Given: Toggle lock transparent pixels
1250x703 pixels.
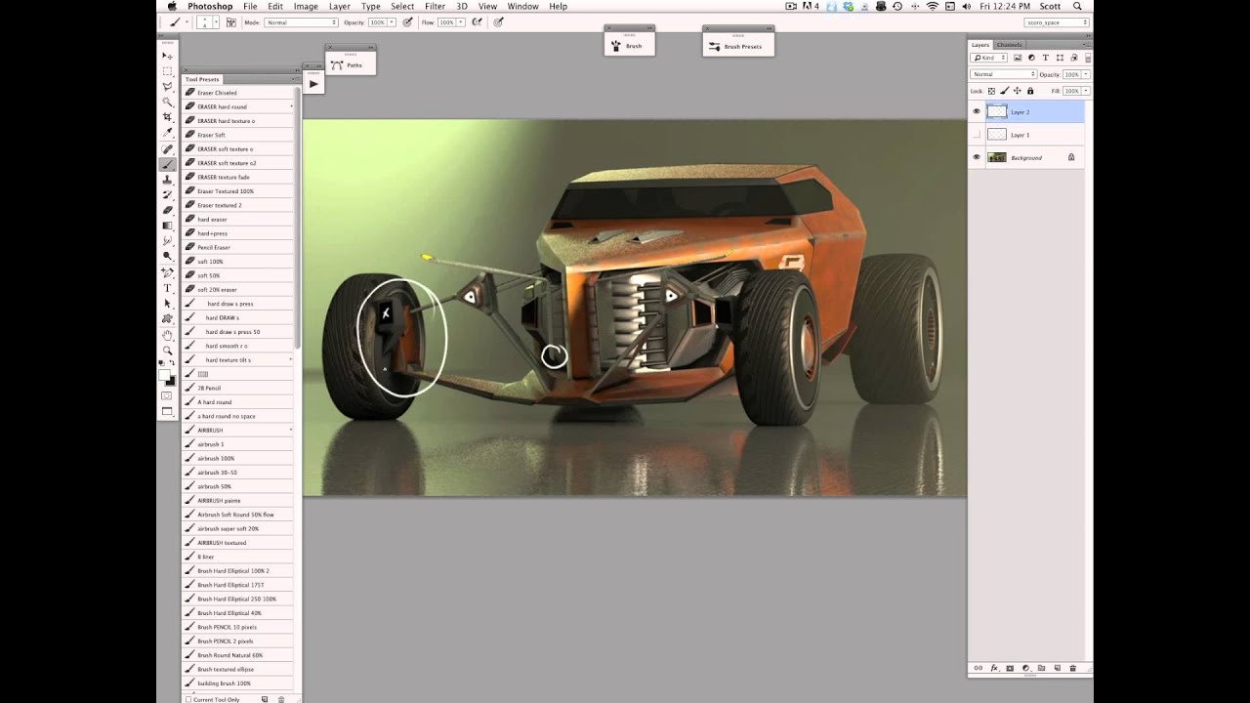Looking at the screenshot, I should coord(991,91).
